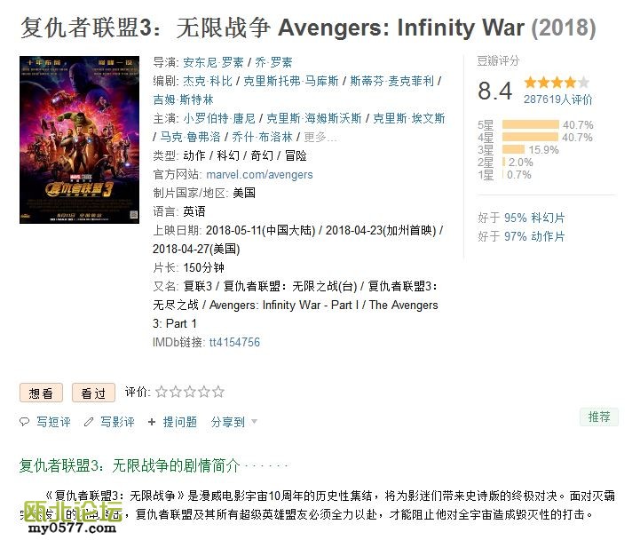Expand full cast via 更多... link
Image resolution: width=640 pixels, height=540 pixels.
(x=320, y=137)
